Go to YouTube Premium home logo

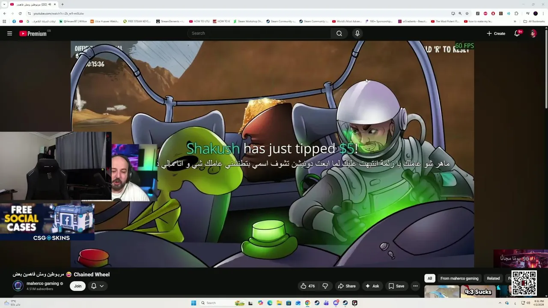coord(33,33)
